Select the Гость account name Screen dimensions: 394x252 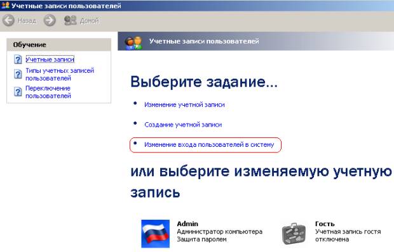[325, 224]
